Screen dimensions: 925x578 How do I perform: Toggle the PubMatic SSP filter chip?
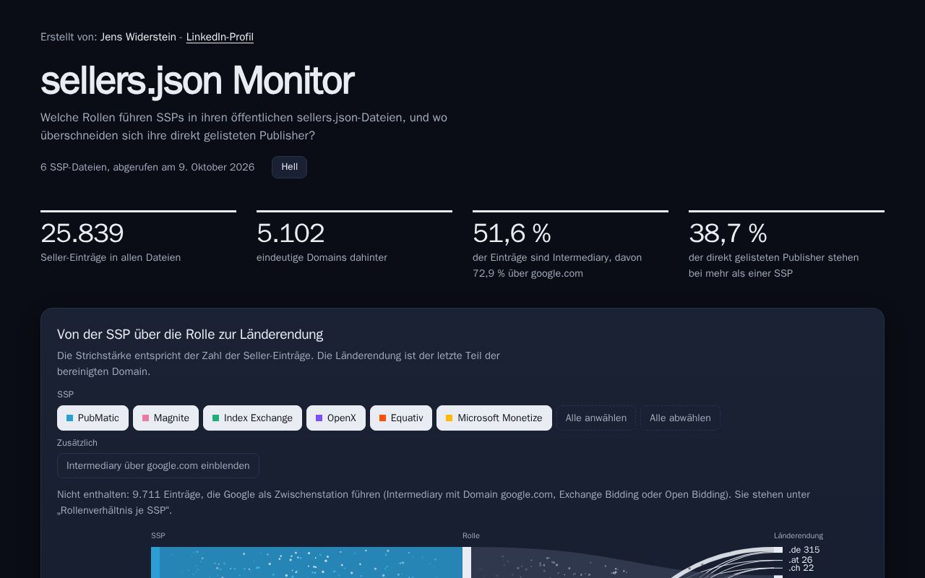click(x=92, y=418)
